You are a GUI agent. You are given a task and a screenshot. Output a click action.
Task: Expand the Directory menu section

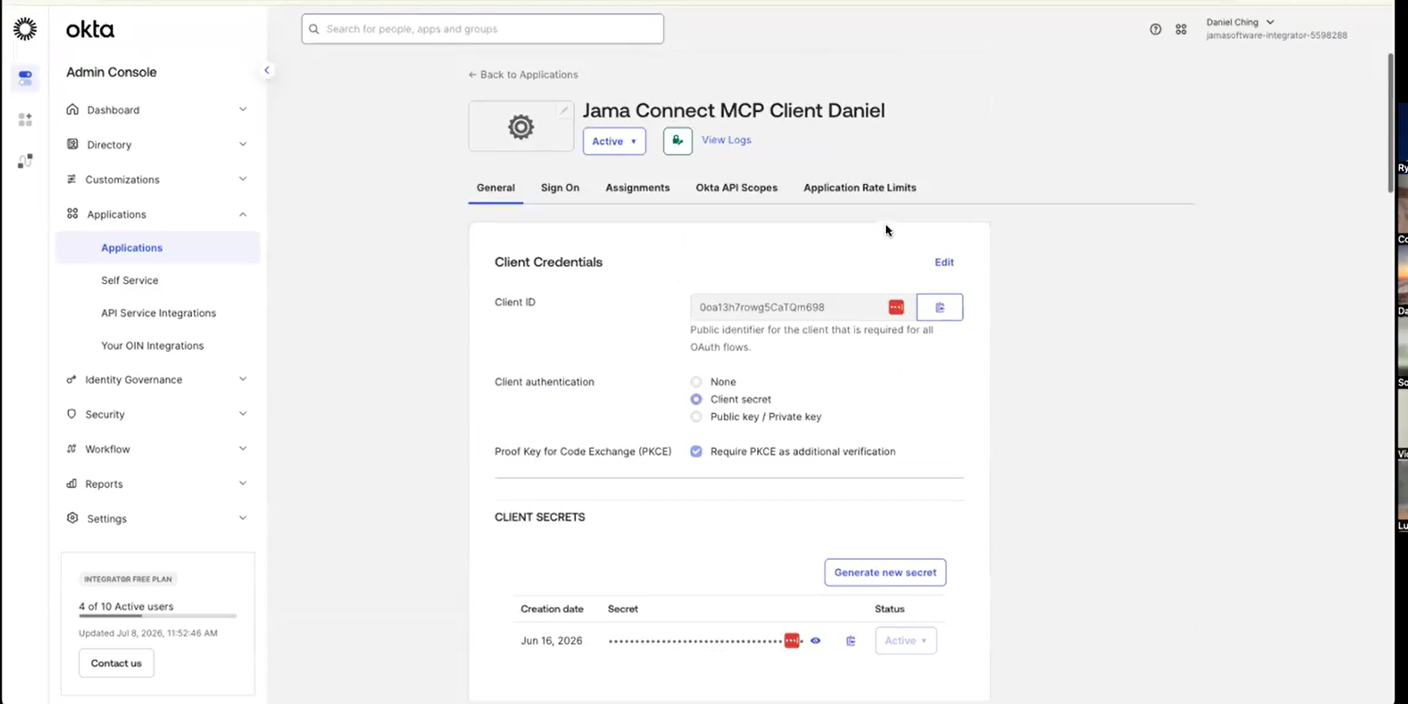243,144
